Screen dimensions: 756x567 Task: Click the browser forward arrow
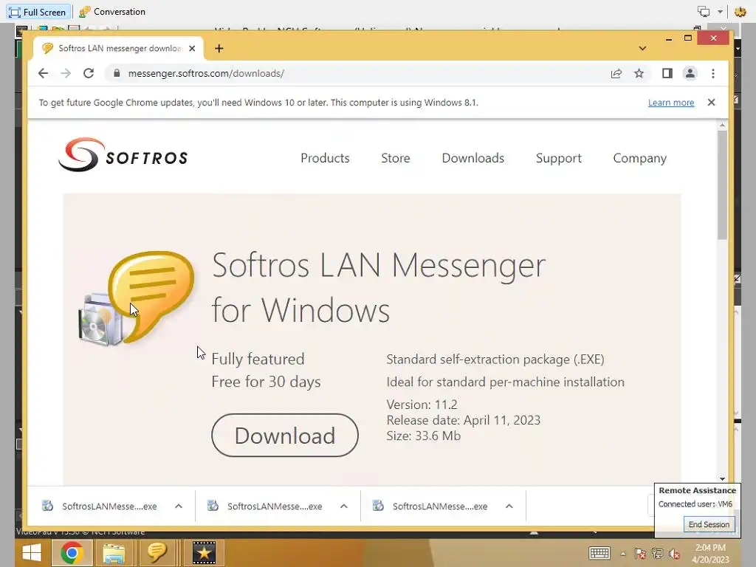tap(66, 73)
